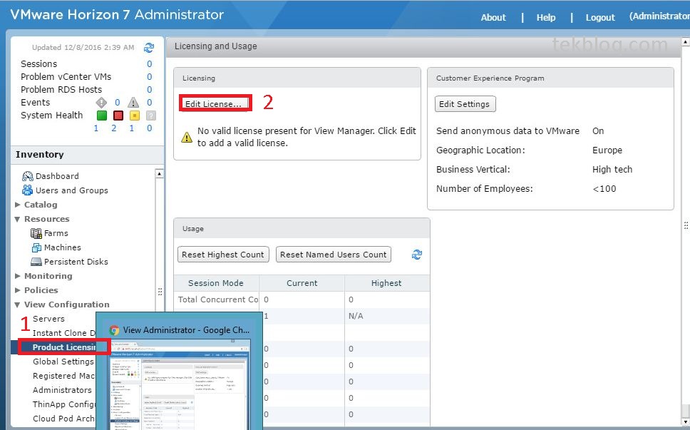Select ThinApp Configuration item in tree
Image resolution: width=690 pixels, height=430 pixels.
click(64, 404)
